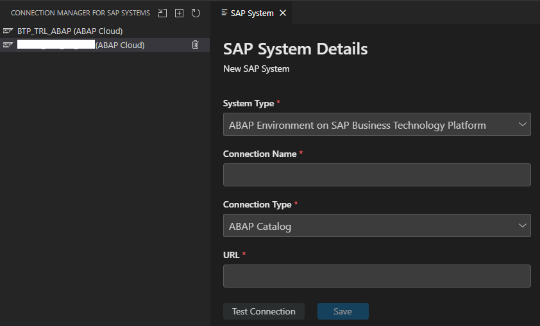Click SAP logo icon beside BTP_TRL_ABAP
Screen dimensions: 540x326
tap(8, 31)
